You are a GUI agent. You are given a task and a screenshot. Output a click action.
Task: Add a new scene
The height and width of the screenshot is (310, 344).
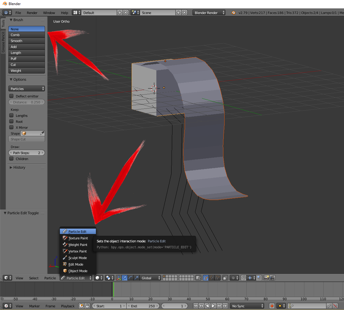pyautogui.click(x=178, y=13)
